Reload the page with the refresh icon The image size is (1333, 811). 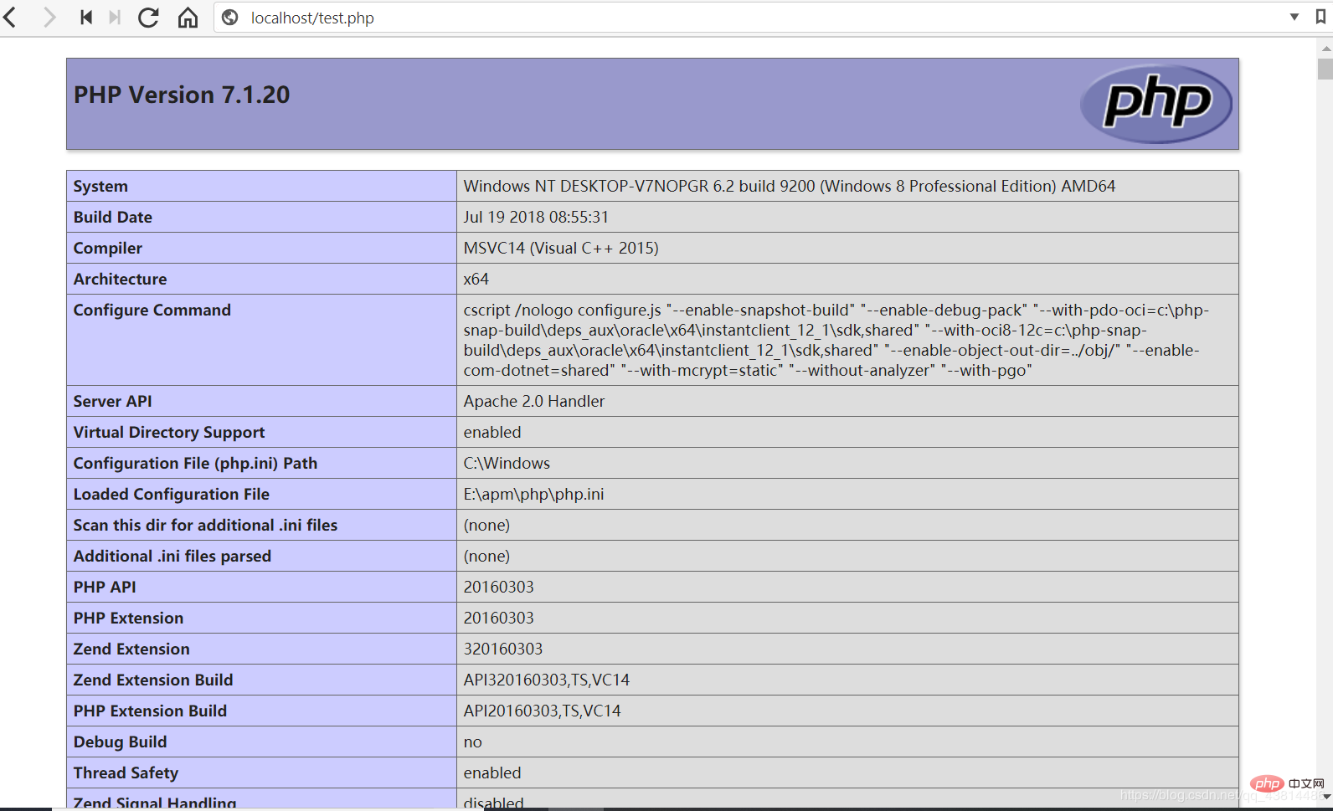(x=148, y=18)
